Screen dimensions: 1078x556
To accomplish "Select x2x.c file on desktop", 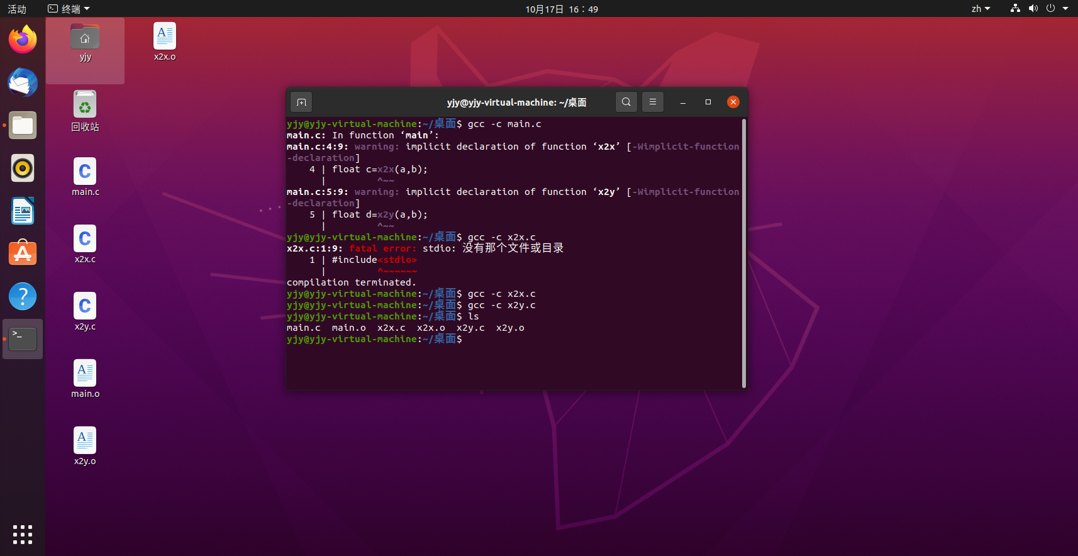I will click(85, 244).
